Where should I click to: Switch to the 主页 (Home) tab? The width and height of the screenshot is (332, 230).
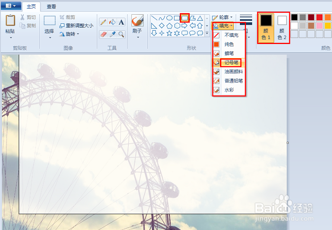pos(31,6)
